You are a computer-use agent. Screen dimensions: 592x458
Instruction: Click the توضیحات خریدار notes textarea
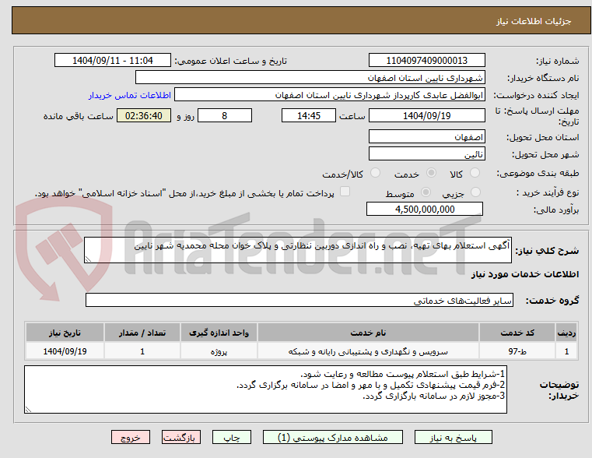265,389
